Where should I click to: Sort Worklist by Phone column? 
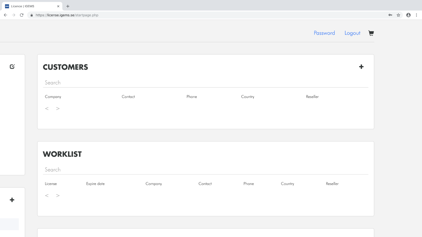pos(249,184)
